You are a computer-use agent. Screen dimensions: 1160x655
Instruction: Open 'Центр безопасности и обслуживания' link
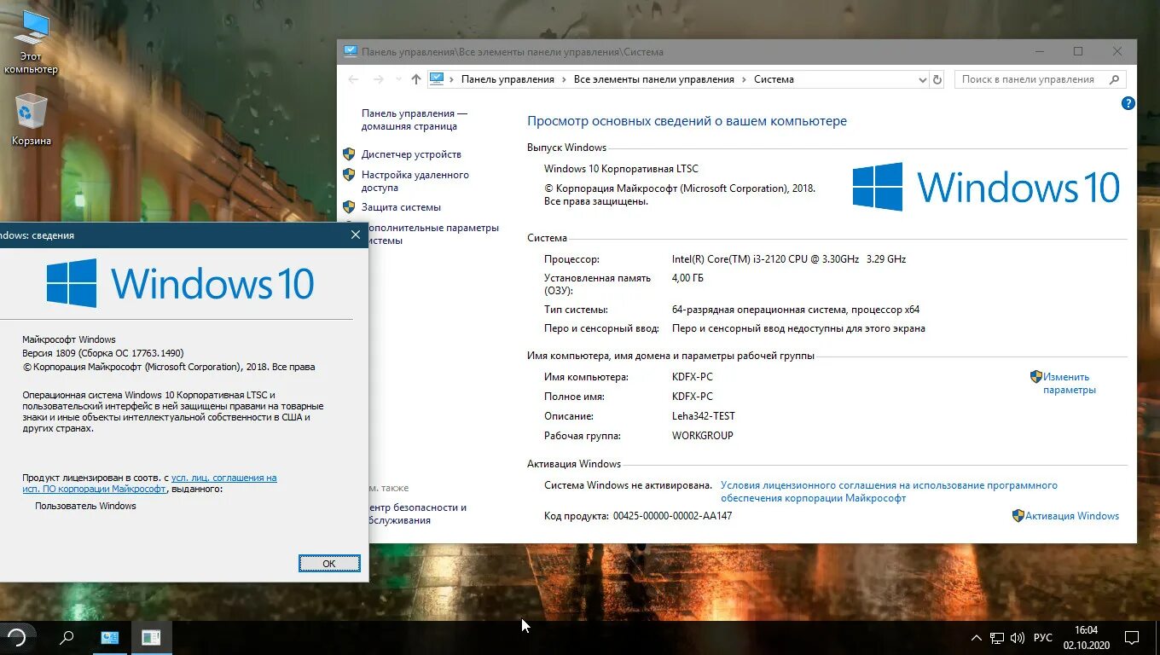(x=418, y=513)
